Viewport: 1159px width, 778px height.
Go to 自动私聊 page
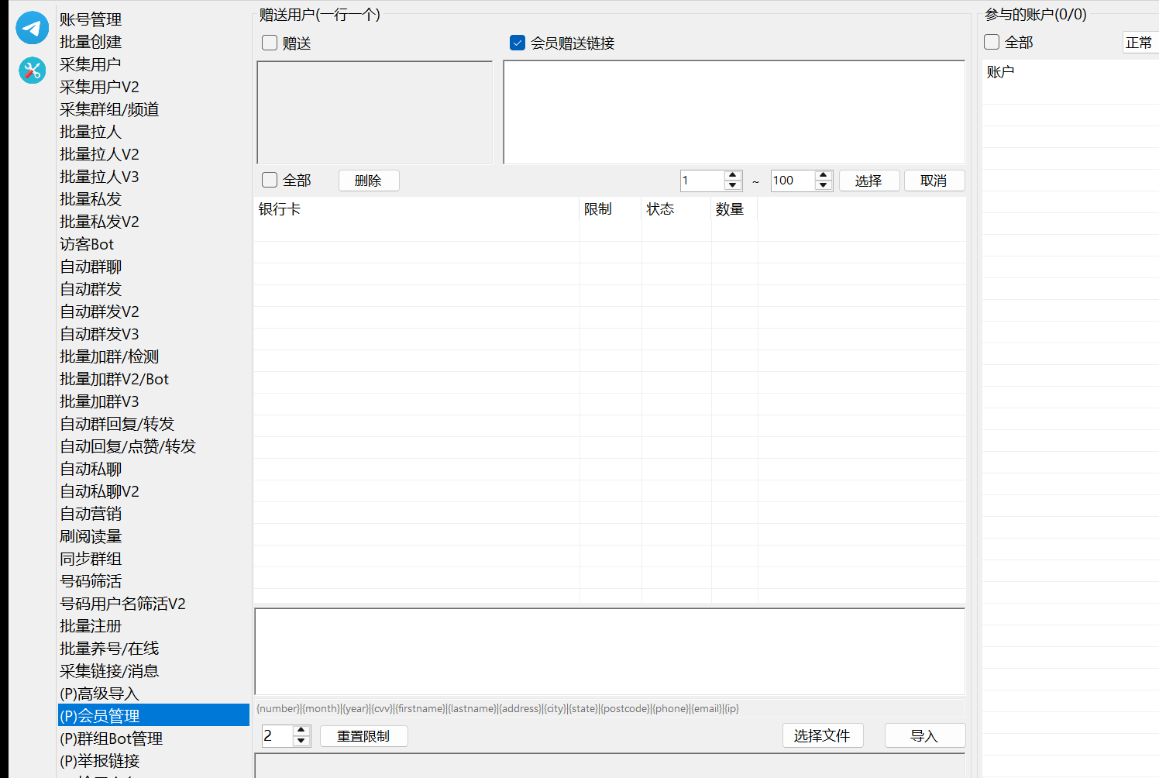pos(91,469)
